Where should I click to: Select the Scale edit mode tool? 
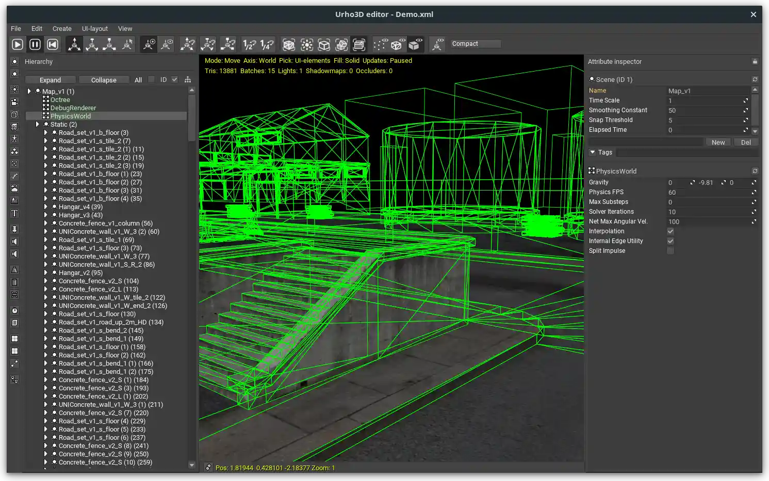(109, 44)
